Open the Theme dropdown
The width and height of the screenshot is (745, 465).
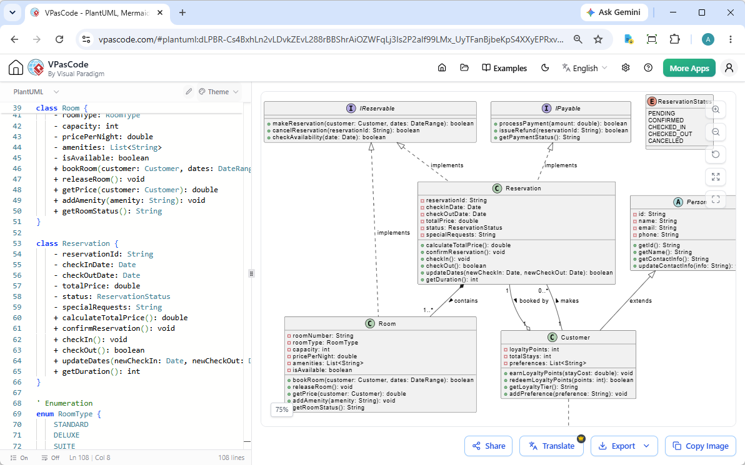[218, 92]
